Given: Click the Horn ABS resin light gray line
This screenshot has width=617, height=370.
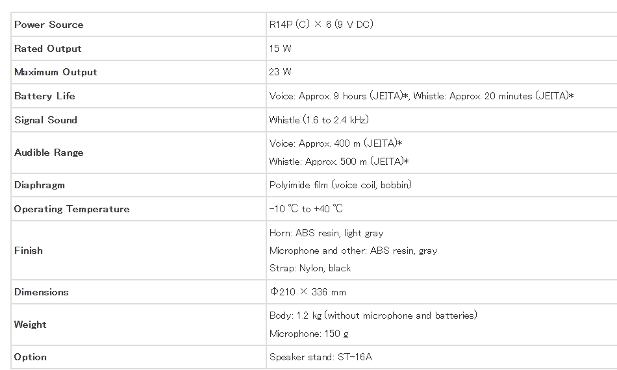Looking at the screenshot, I should 326,233.
